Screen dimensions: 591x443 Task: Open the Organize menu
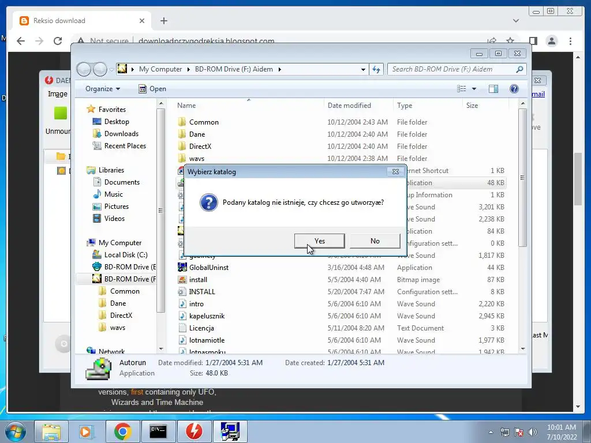click(103, 89)
